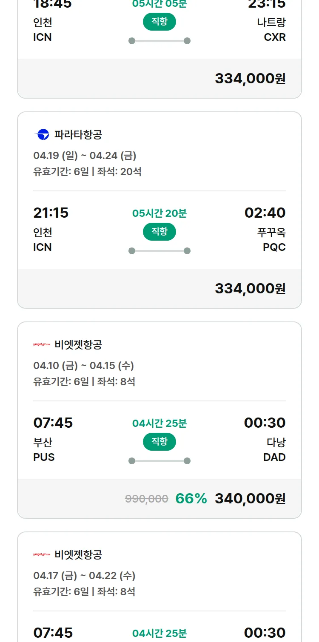Tap the 직항 badge on the Nha Trang flight

click(x=159, y=22)
